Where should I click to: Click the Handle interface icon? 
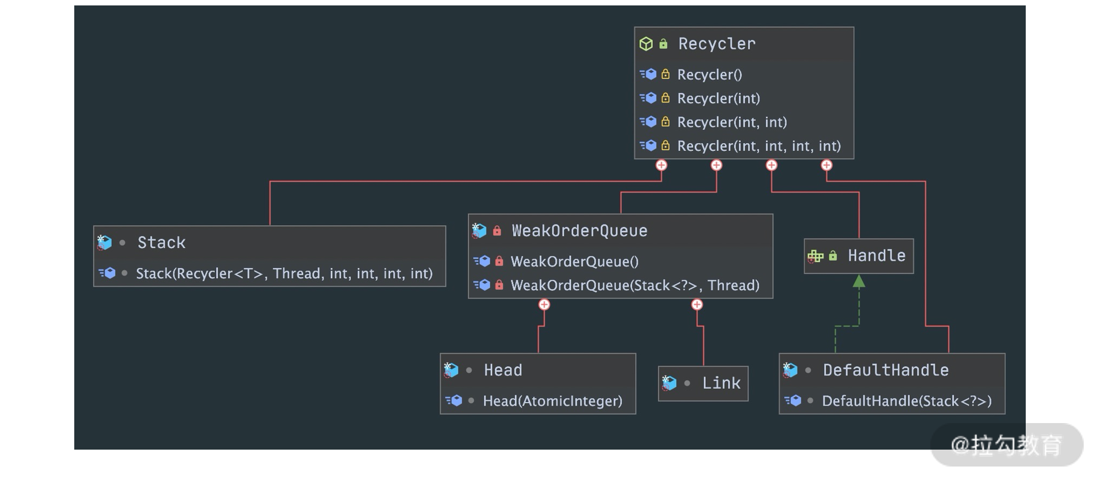(815, 256)
